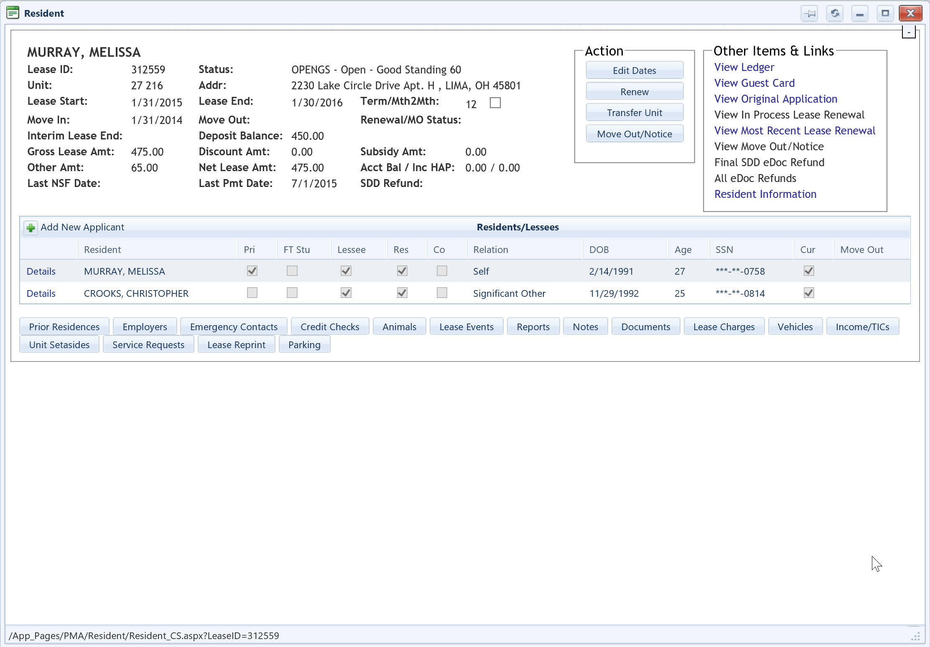Collapse the resident panel with the minus box
The image size is (930, 647).
(x=908, y=32)
